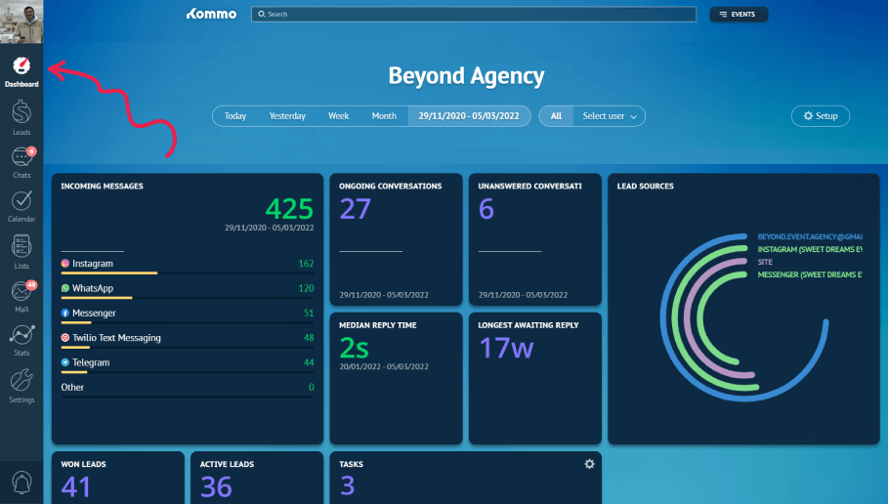The height and width of the screenshot is (504, 888).
Task: Open the Dashboard sidebar icon
Action: pos(21,66)
